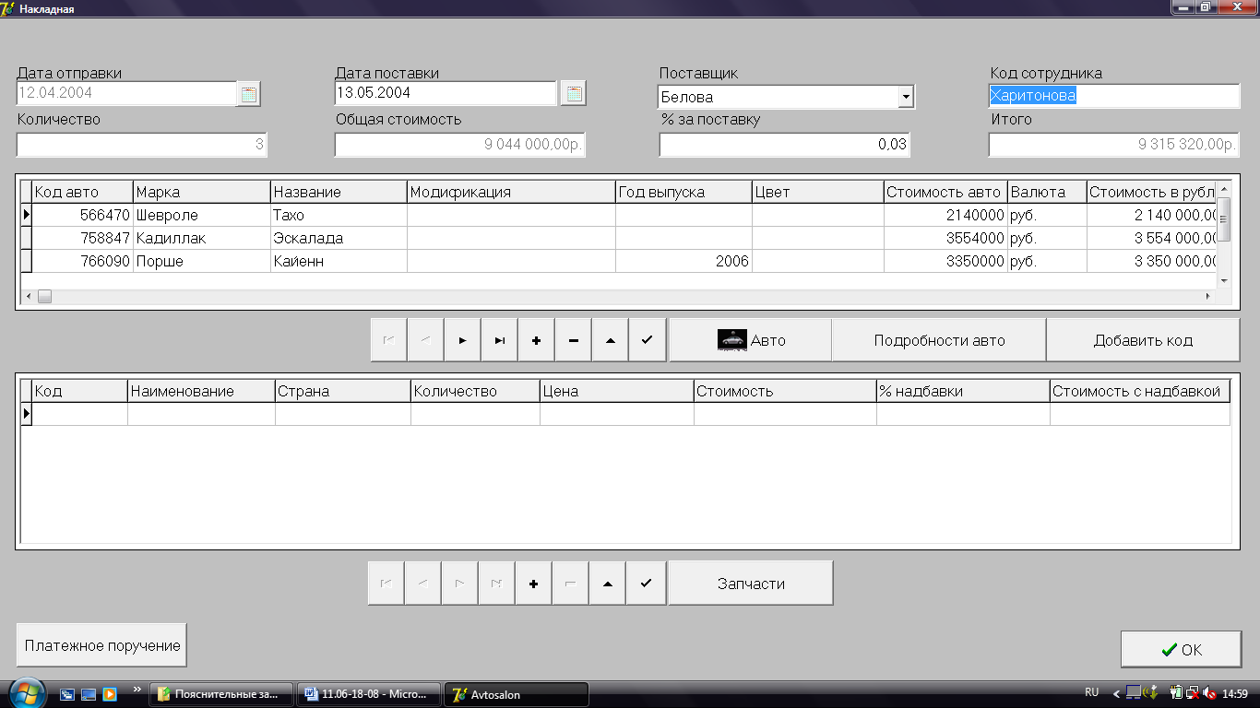Edit record in cars navigator (up triangle)
The height and width of the screenshot is (708, 1260).
tap(610, 340)
